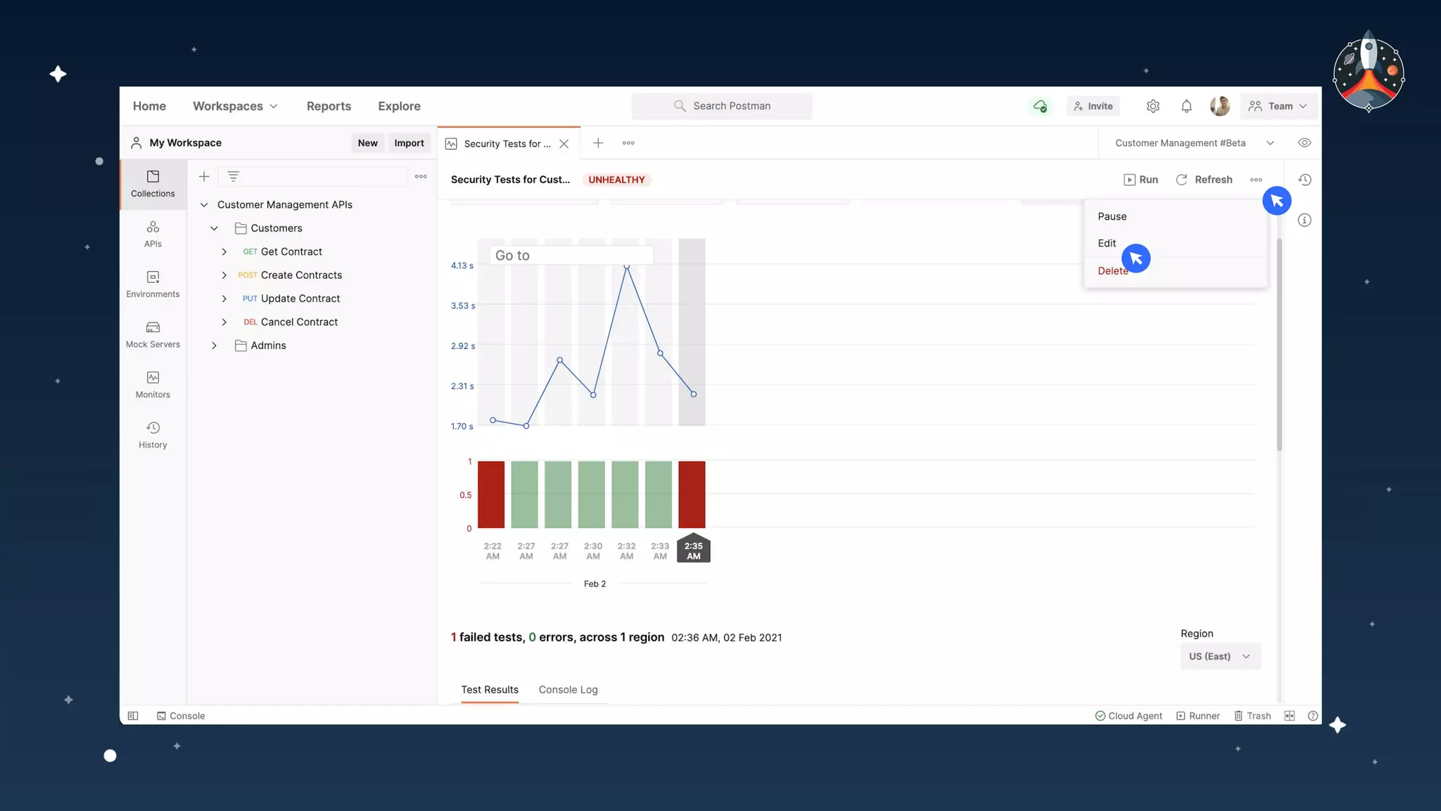Switch to the Console Log tab
This screenshot has width=1441, height=811.
568,690
